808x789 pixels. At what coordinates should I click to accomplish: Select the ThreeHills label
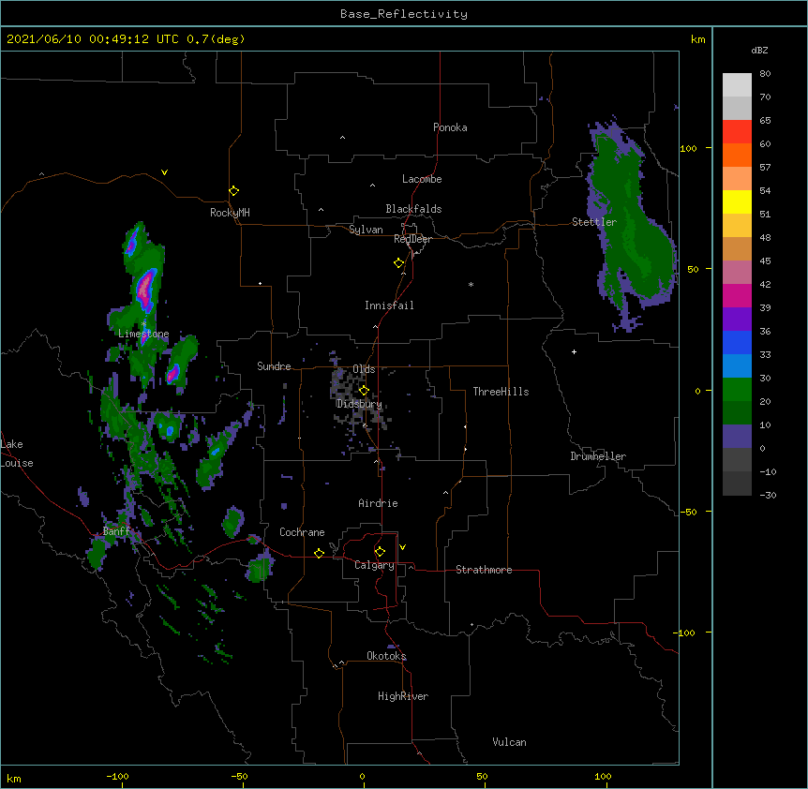tap(501, 392)
